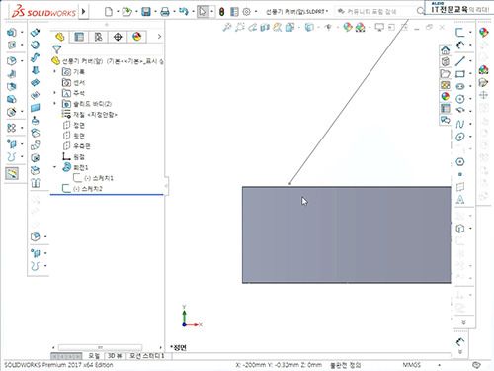
Task: Expand the 주석 folder in feature tree
Action: 55,93
